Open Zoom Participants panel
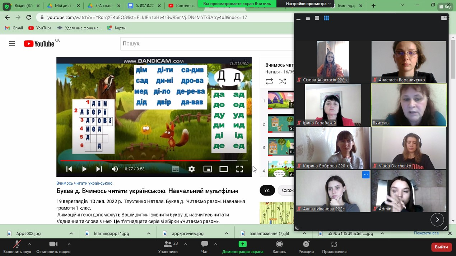This screenshot has height=256, width=456. (168, 247)
